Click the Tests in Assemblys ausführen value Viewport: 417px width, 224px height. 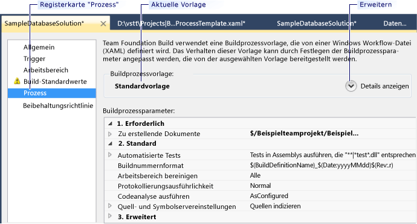(x=332, y=155)
